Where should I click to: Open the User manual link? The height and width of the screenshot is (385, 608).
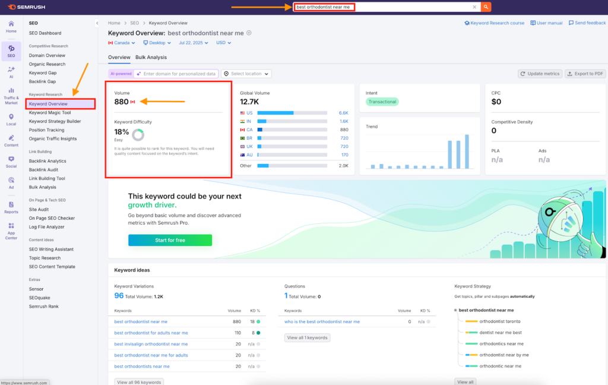coord(546,23)
